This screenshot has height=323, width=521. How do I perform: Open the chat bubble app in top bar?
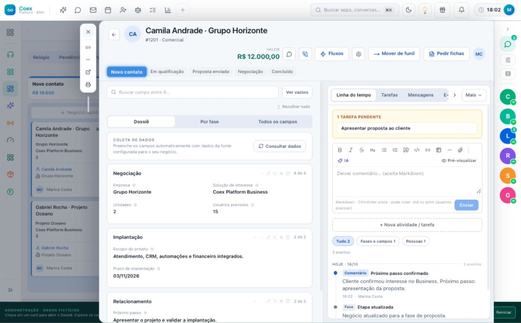click(x=78, y=10)
